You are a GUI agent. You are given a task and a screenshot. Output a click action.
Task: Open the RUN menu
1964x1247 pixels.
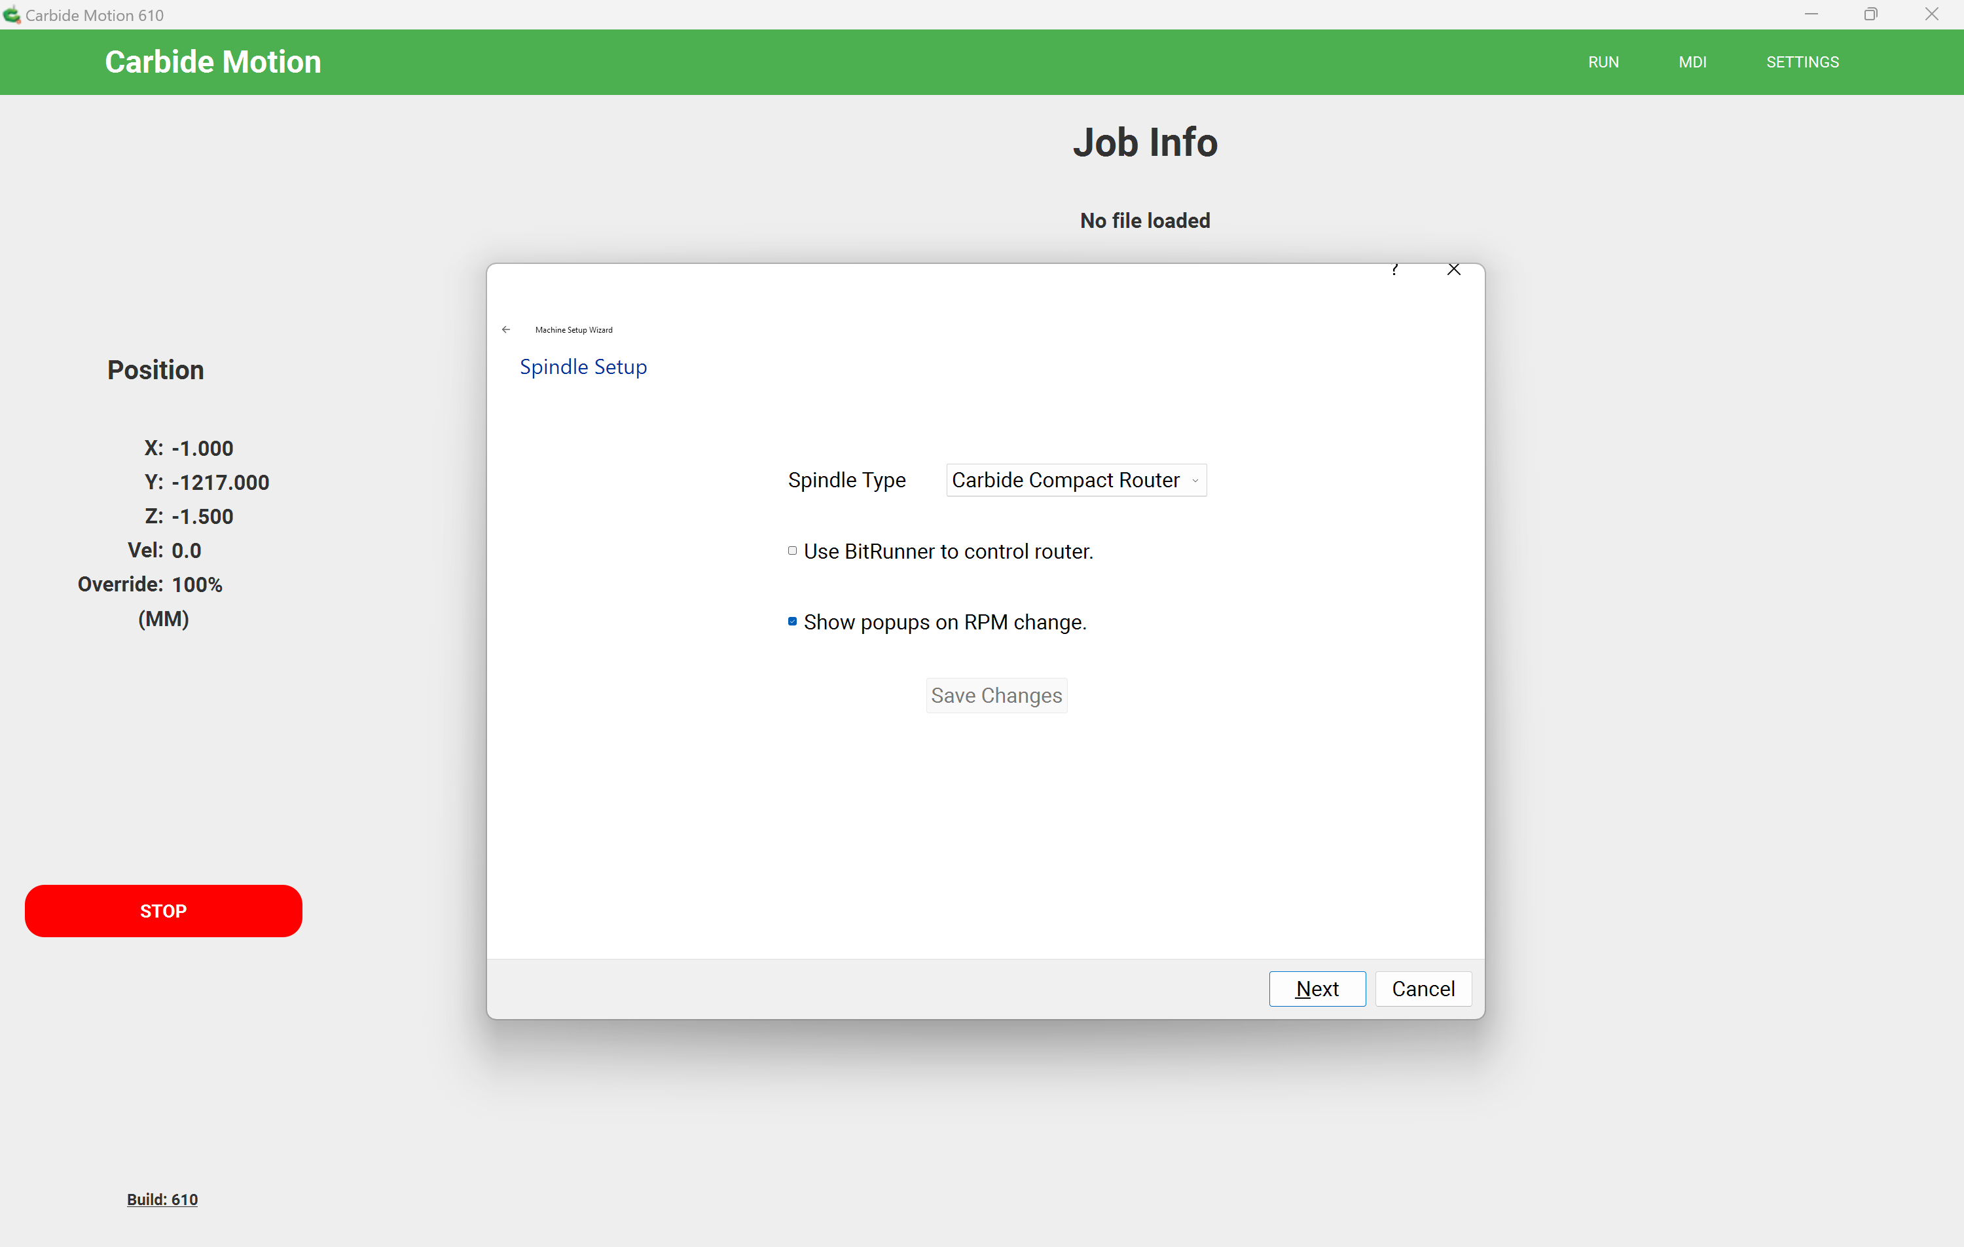pyautogui.click(x=1603, y=62)
